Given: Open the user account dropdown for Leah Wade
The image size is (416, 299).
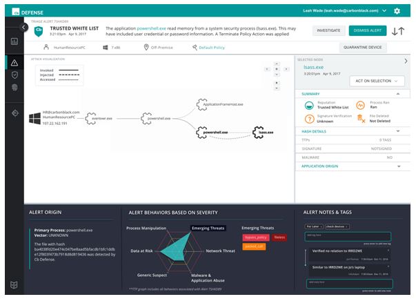Looking at the screenshot, I should tap(384, 10).
